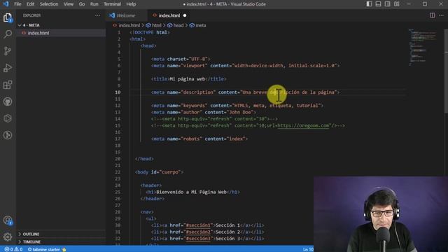Open the https://oregoom.com link in code
448x252 pixels.
[303, 125]
